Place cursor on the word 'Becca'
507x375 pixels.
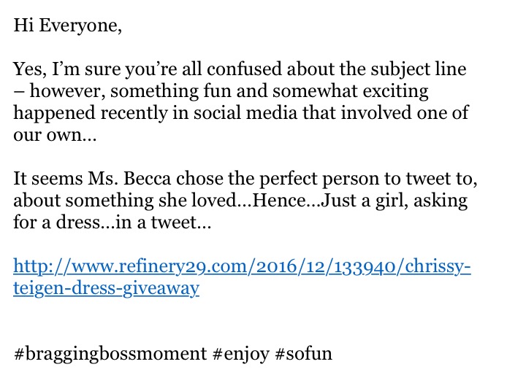coord(147,179)
